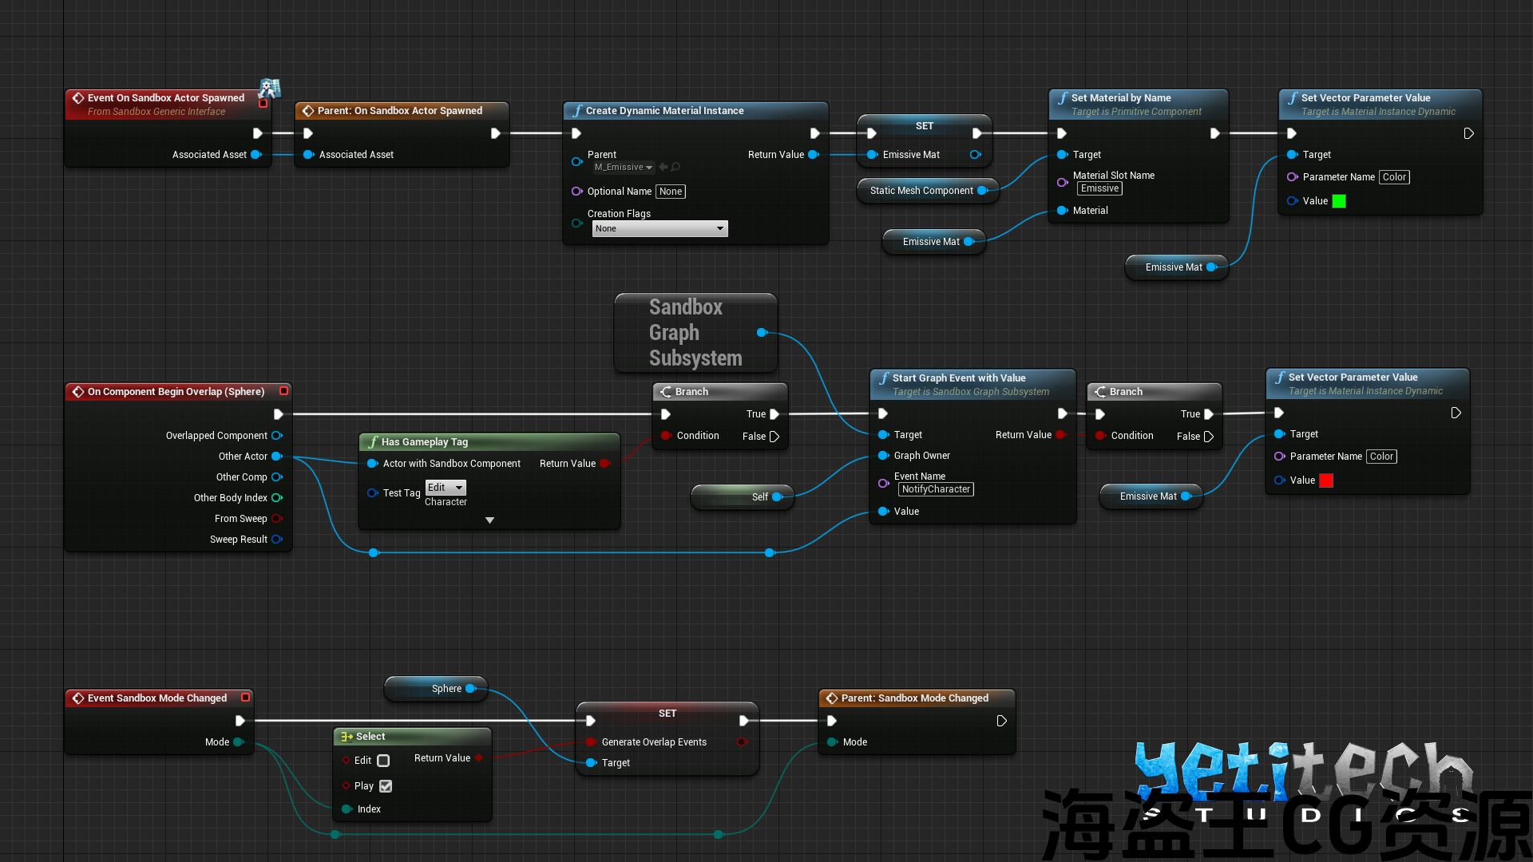Image resolution: width=1533 pixels, height=862 pixels.
Task: Open the Test Tag Edit dropdown
Action: pyautogui.click(x=446, y=488)
